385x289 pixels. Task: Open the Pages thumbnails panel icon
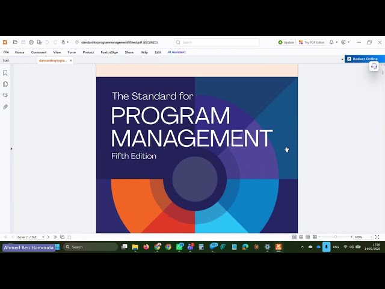pyautogui.click(x=5, y=84)
